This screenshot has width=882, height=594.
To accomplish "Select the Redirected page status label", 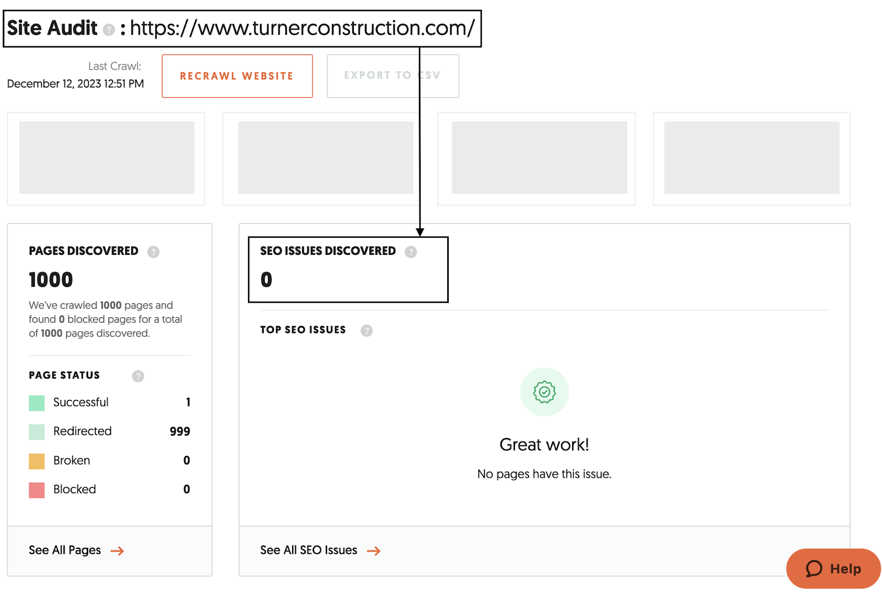I will [83, 431].
